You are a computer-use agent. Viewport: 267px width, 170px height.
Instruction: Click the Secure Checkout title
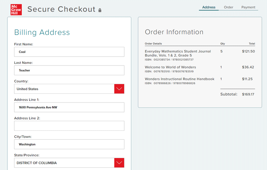(x=61, y=9)
